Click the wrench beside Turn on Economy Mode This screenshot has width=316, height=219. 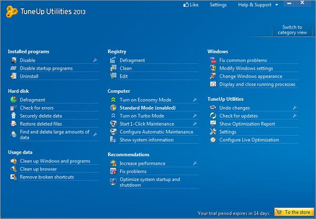[195, 100]
